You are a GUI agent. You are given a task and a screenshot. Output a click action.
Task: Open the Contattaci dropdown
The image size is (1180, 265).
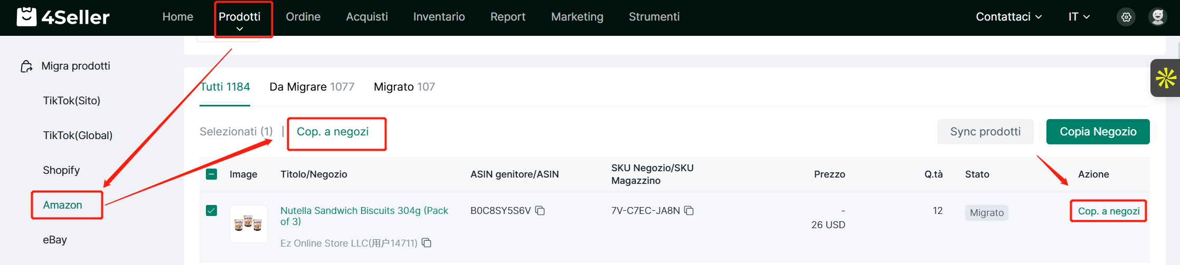tap(1008, 17)
